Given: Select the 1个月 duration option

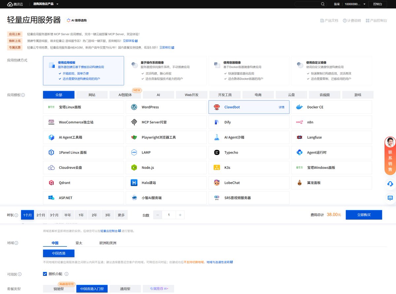Looking at the screenshot, I should point(27,215).
